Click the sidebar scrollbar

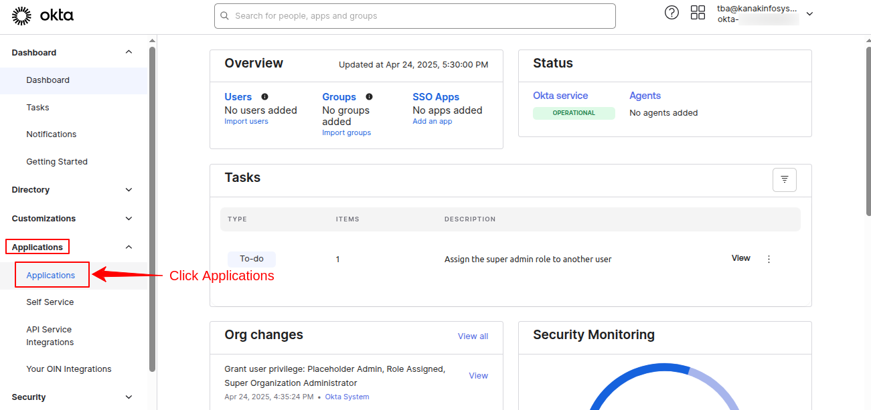pos(153,209)
